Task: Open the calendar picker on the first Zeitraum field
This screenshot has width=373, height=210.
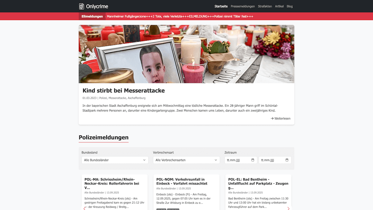Action: 252,160
